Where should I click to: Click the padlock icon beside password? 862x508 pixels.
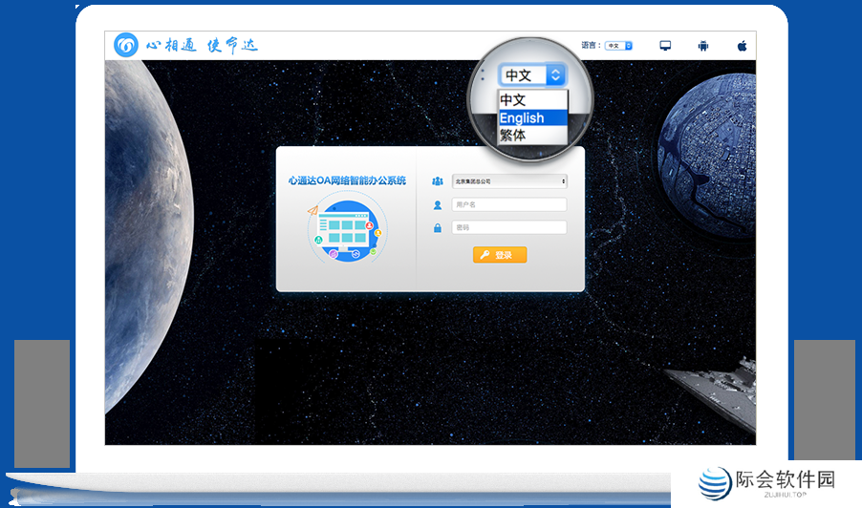click(438, 228)
